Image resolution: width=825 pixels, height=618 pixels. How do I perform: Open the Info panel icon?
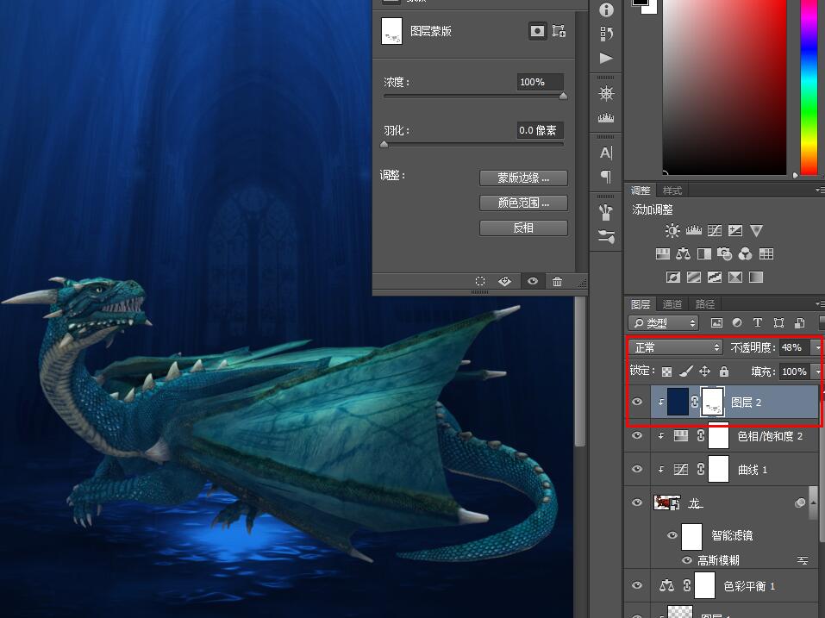point(606,10)
